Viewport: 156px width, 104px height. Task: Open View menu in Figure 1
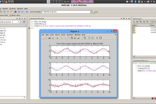point(52,35)
